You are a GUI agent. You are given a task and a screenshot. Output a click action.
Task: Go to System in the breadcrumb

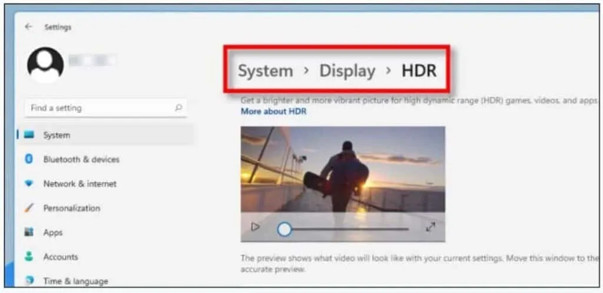[265, 71]
